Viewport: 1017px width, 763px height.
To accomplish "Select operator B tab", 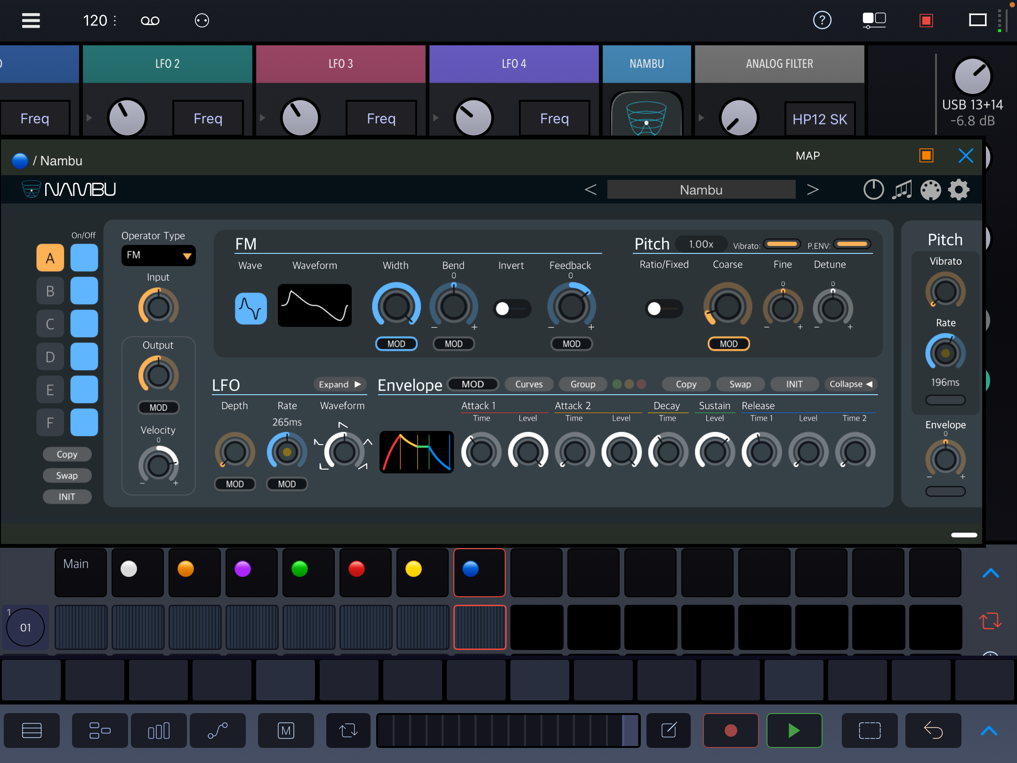I will point(50,291).
